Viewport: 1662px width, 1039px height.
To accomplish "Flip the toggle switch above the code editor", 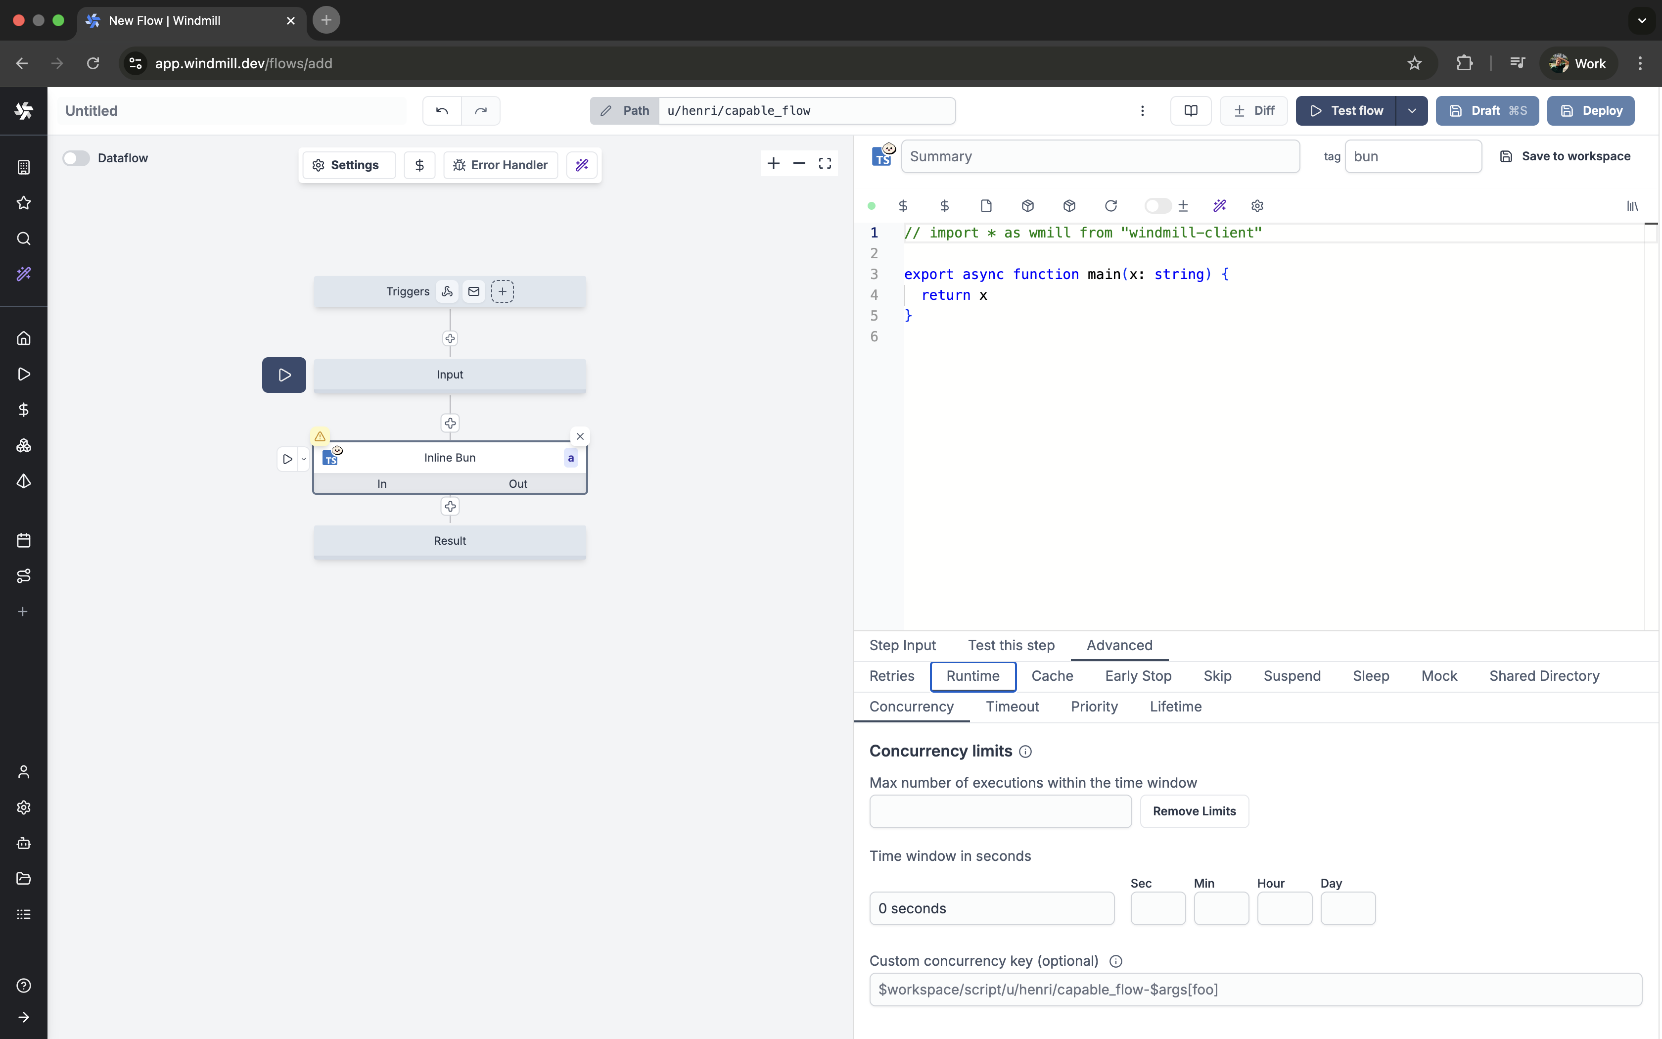I will (1157, 205).
